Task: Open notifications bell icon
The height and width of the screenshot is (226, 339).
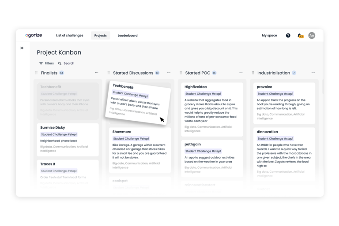Action: [300, 35]
